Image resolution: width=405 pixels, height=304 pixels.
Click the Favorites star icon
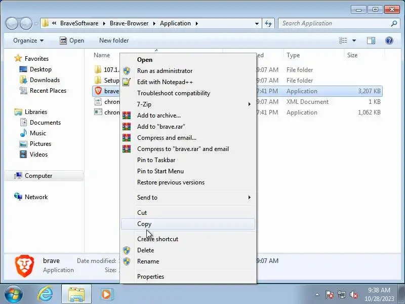coord(18,58)
